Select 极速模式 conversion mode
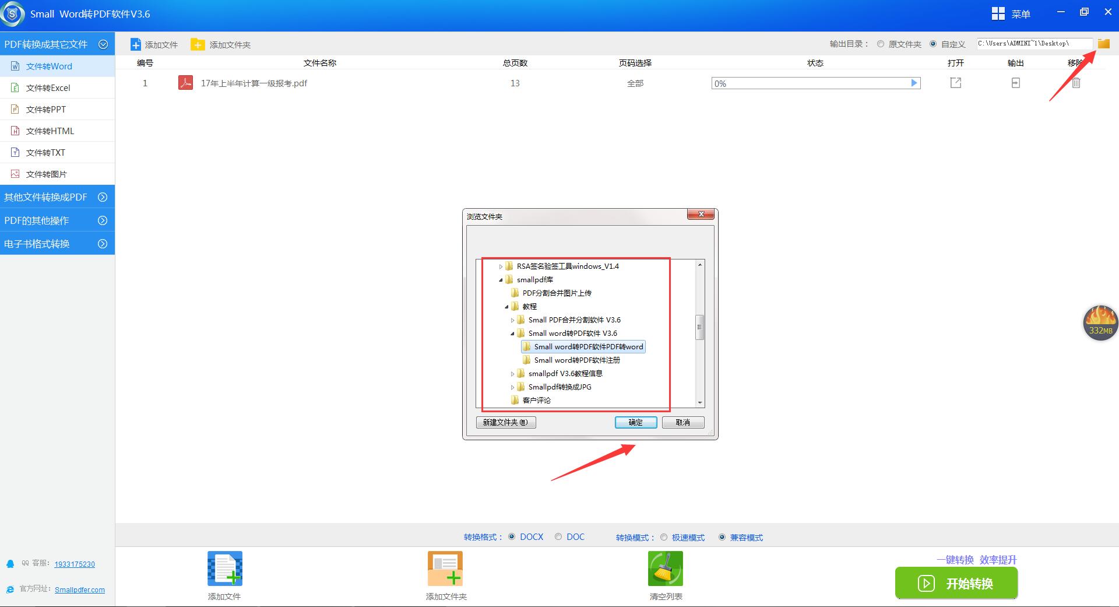 664,537
